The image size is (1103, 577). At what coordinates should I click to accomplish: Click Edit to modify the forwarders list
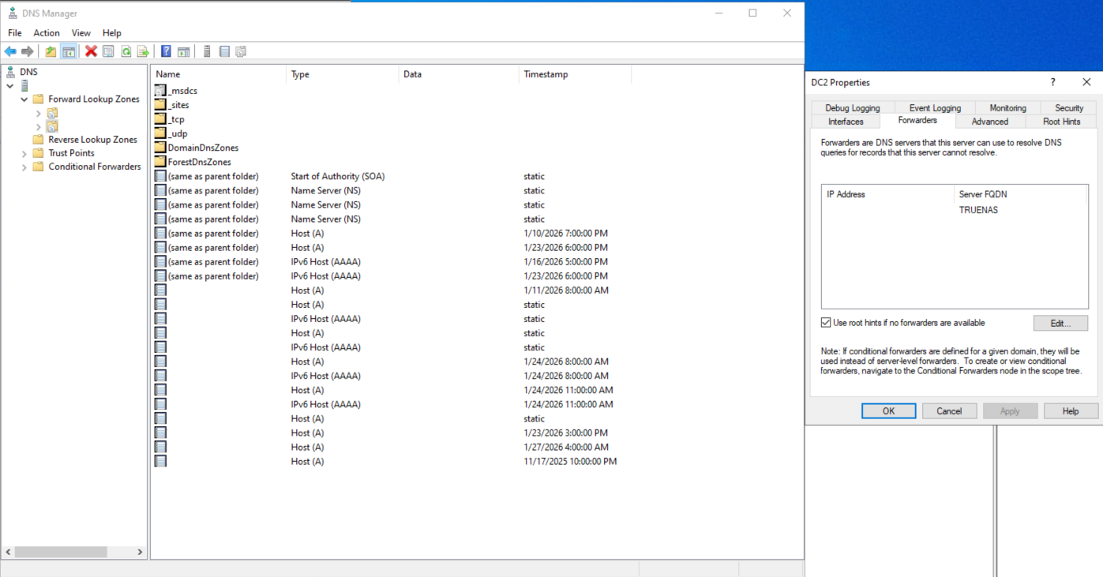point(1060,323)
